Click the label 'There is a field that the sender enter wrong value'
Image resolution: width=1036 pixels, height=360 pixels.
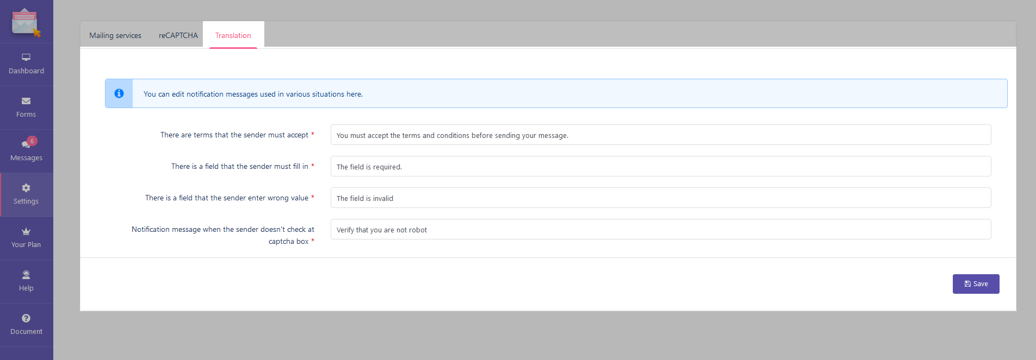point(227,198)
